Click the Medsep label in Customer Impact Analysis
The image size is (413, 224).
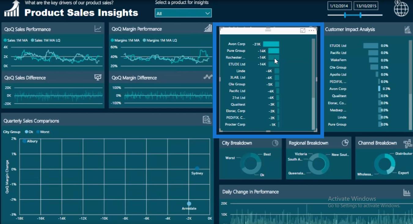pyautogui.click(x=338, y=110)
